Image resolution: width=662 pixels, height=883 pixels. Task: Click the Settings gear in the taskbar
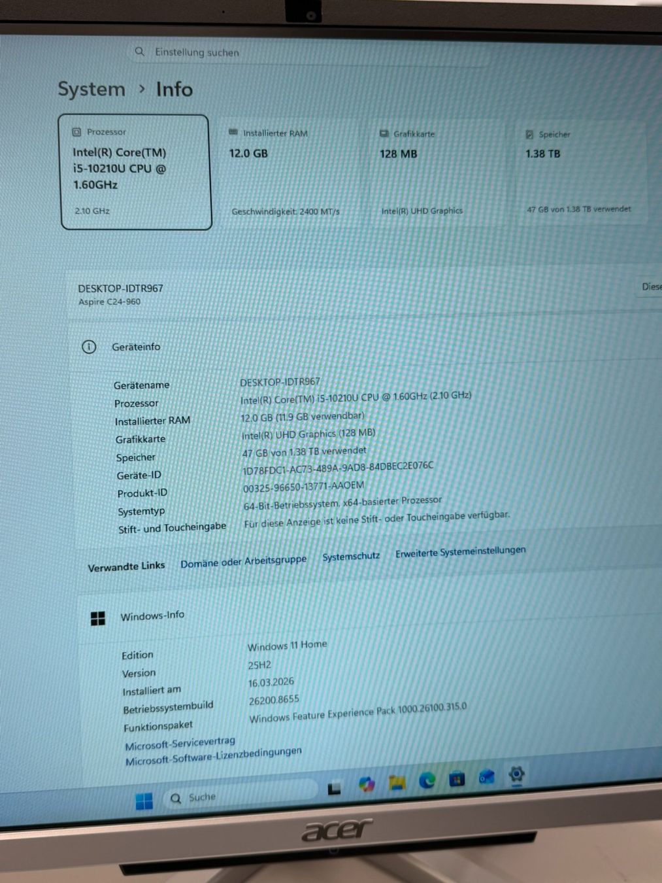[516, 774]
